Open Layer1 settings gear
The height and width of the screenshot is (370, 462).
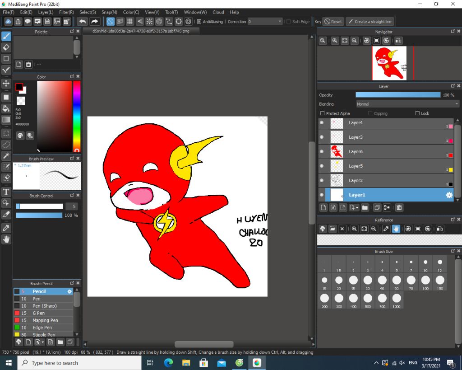click(x=449, y=195)
